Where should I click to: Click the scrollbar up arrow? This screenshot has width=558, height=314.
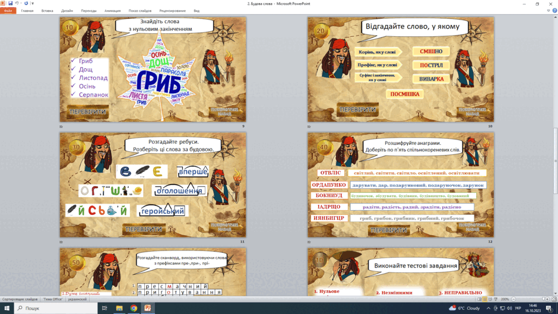click(555, 17)
